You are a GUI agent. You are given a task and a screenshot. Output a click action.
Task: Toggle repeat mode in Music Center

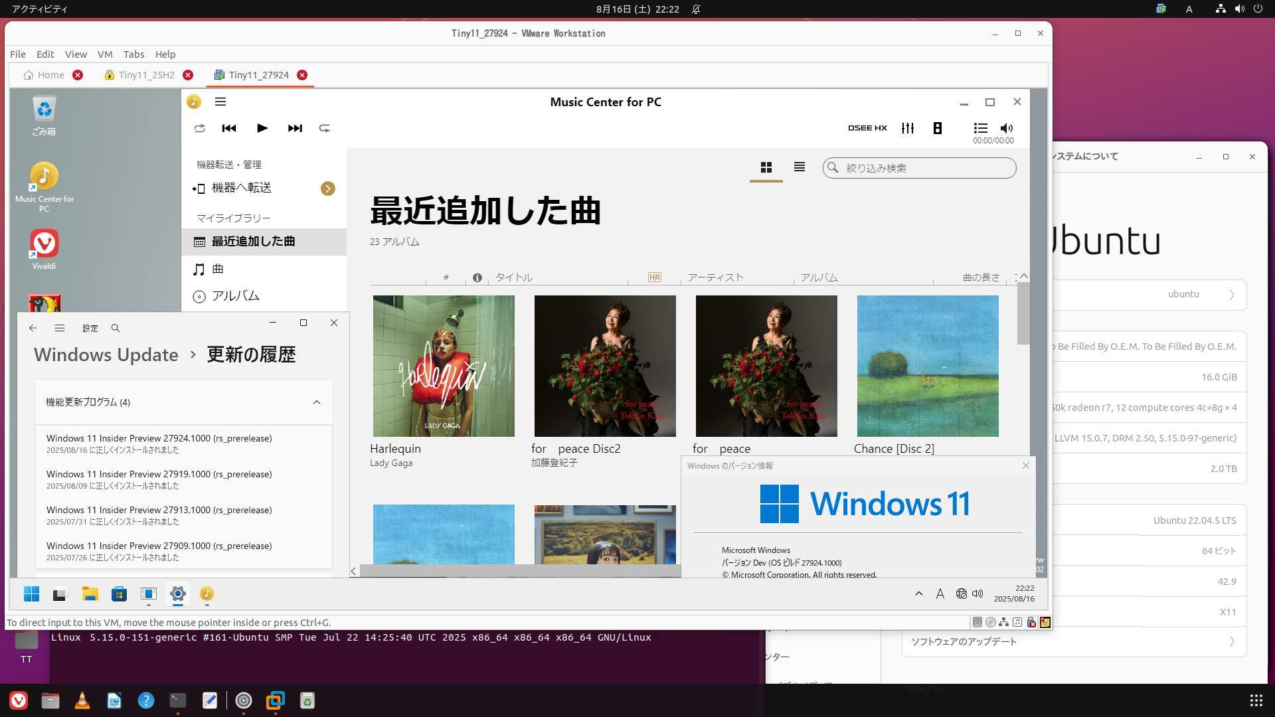324,128
